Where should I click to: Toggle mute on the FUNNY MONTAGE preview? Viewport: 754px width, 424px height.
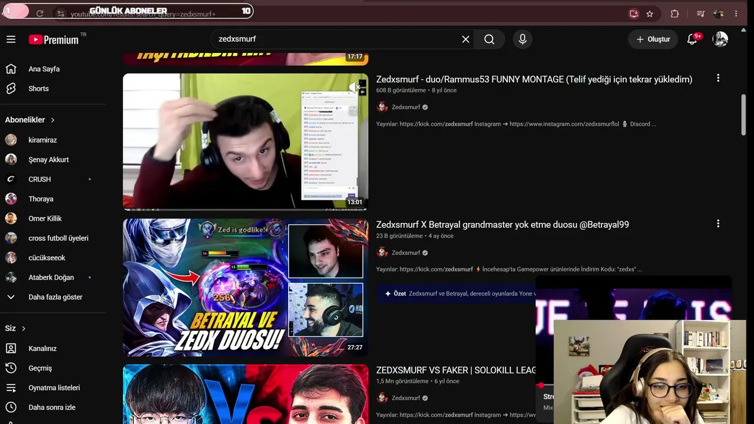tap(354, 87)
